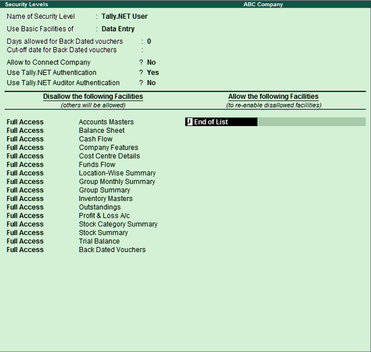Click Full Access beside Outstandings
Screen dimensions: 371x352
click(x=25, y=207)
